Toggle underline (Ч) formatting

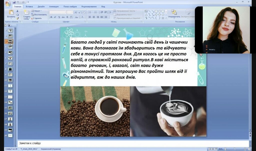[x=59, y=17]
